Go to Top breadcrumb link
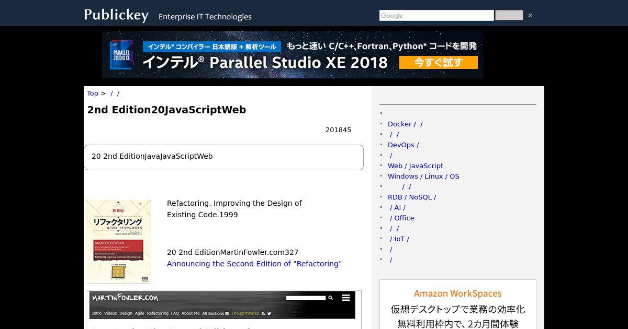 [93, 93]
